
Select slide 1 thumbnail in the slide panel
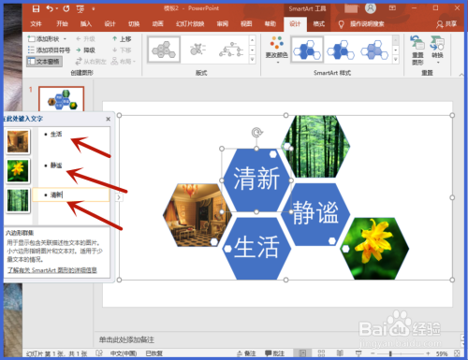coord(62,98)
